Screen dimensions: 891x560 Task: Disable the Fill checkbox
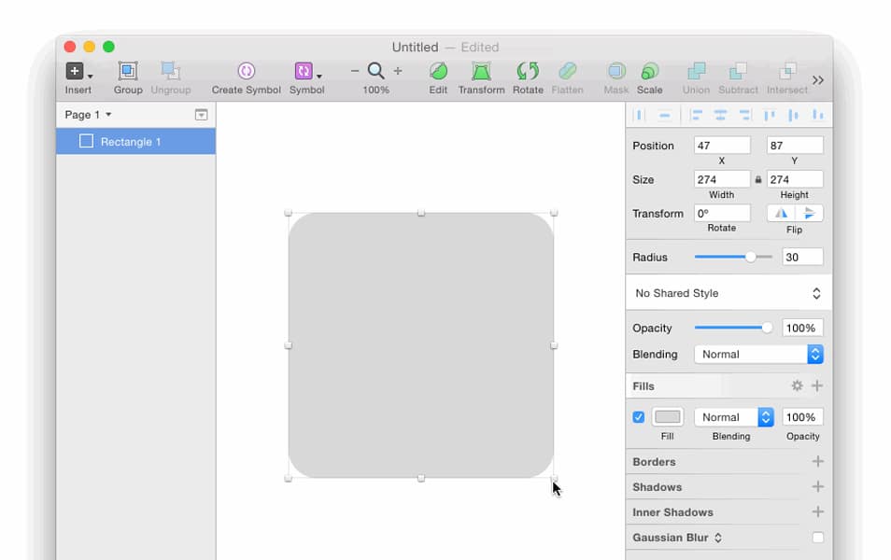click(x=639, y=417)
